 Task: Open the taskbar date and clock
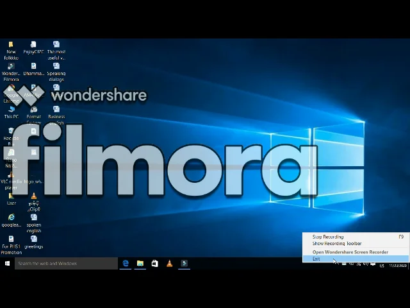[x=398, y=265]
